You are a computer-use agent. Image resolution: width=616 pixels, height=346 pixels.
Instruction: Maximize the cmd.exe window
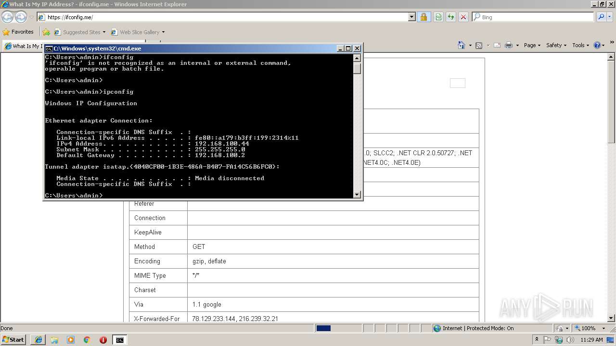348,49
